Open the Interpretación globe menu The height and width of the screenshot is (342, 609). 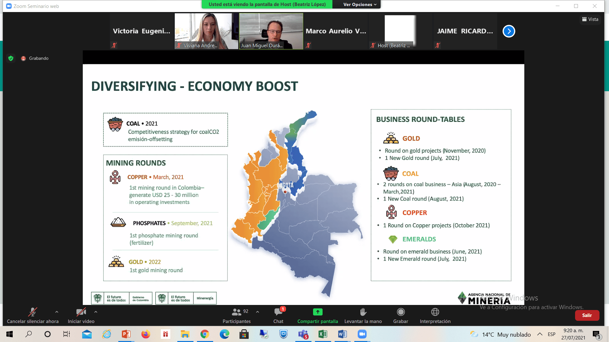coord(435,316)
